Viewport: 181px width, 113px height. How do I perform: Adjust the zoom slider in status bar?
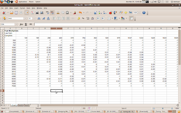pyautogui.click(x=163, y=108)
